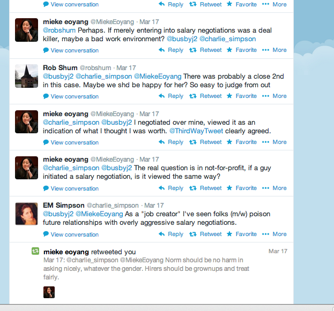Viewport: 334px width, 311px height.
Task: Favorite EM Simpson's tweet with the star
Action: coord(242,234)
